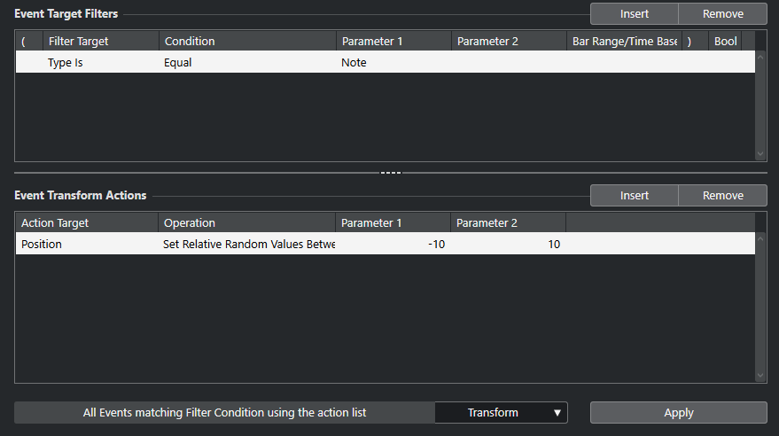
Task: Insert a new event transform action
Action: point(635,195)
